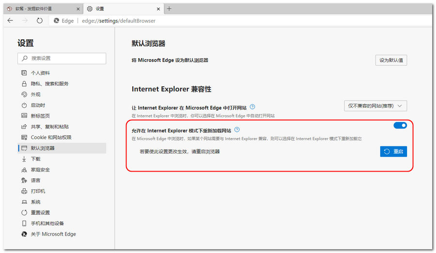This screenshot has height=253, width=436.
Task: Open 关于 Microsoft Edge page
Action: click(x=53, y=234)
